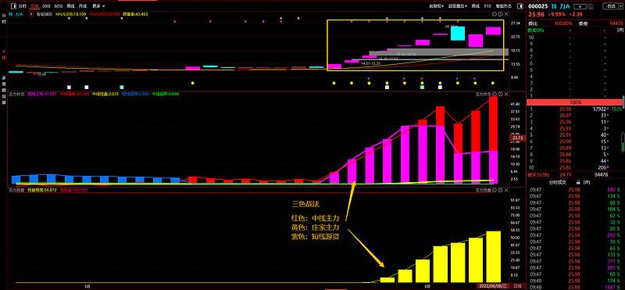The height and width of the screenshot is (290, 625).
Task: Toggle the 智能辅助 radio indicator
Action: click(31, 14)
